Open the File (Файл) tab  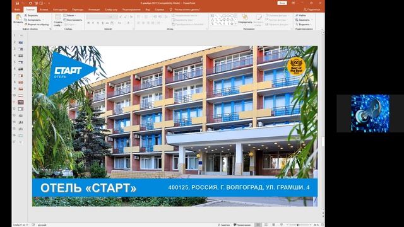coord(17,9)
